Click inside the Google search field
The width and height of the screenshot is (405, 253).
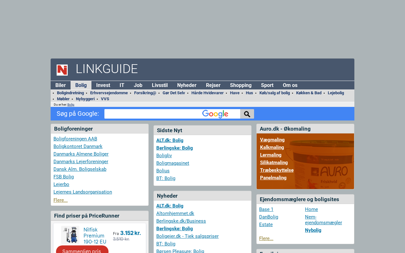(x=152, y=114)
